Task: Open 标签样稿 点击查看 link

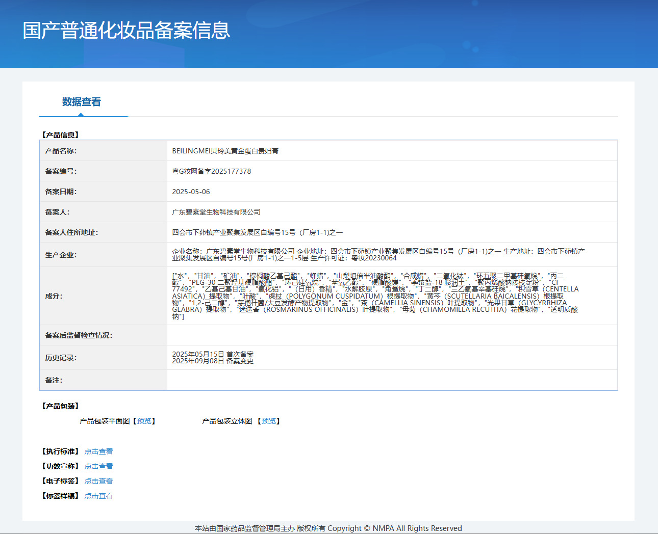Action: pyautogui.click(x=98, y=496)
